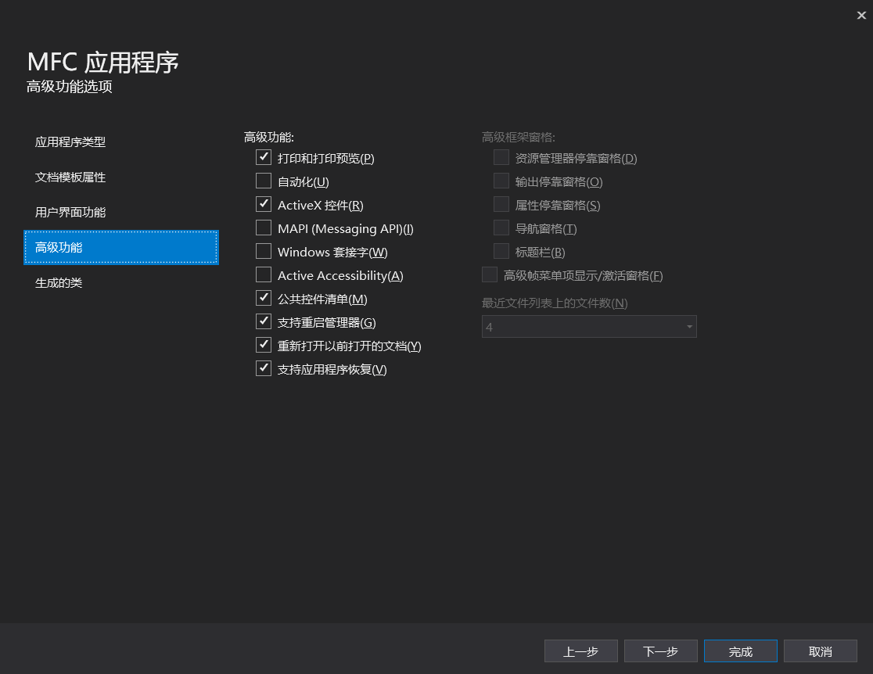Cancel the wizard with 取消
The width and height of the screenshot is (873, 674).
[820, 651]
